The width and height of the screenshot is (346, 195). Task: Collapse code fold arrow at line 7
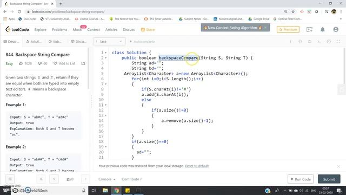pos(106,84)
